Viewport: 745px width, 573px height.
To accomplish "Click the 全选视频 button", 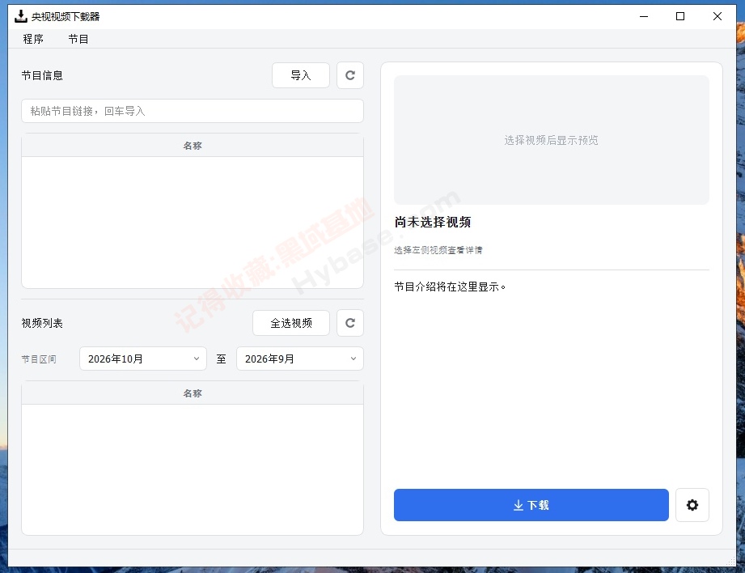I will click(291, 323).
